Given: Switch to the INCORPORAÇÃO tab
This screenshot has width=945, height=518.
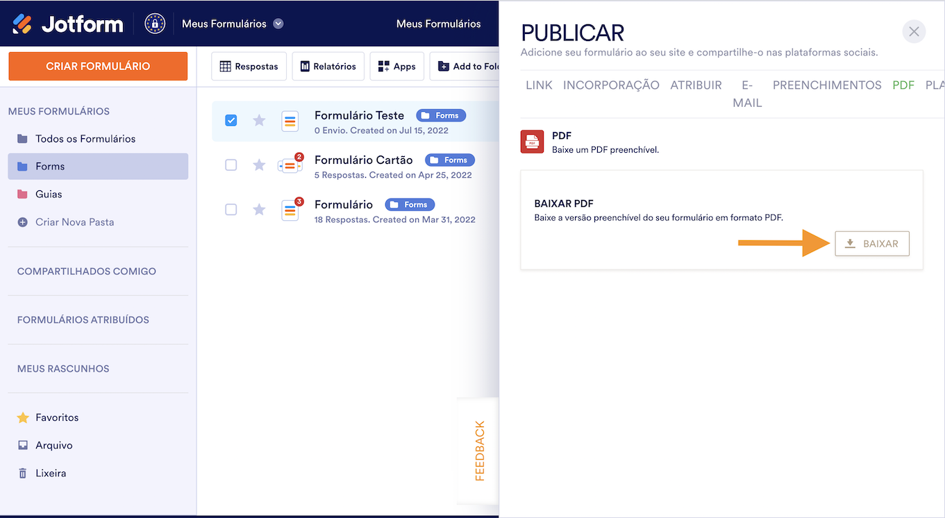Looking at the screenshot, I should [x=611, y=85].
